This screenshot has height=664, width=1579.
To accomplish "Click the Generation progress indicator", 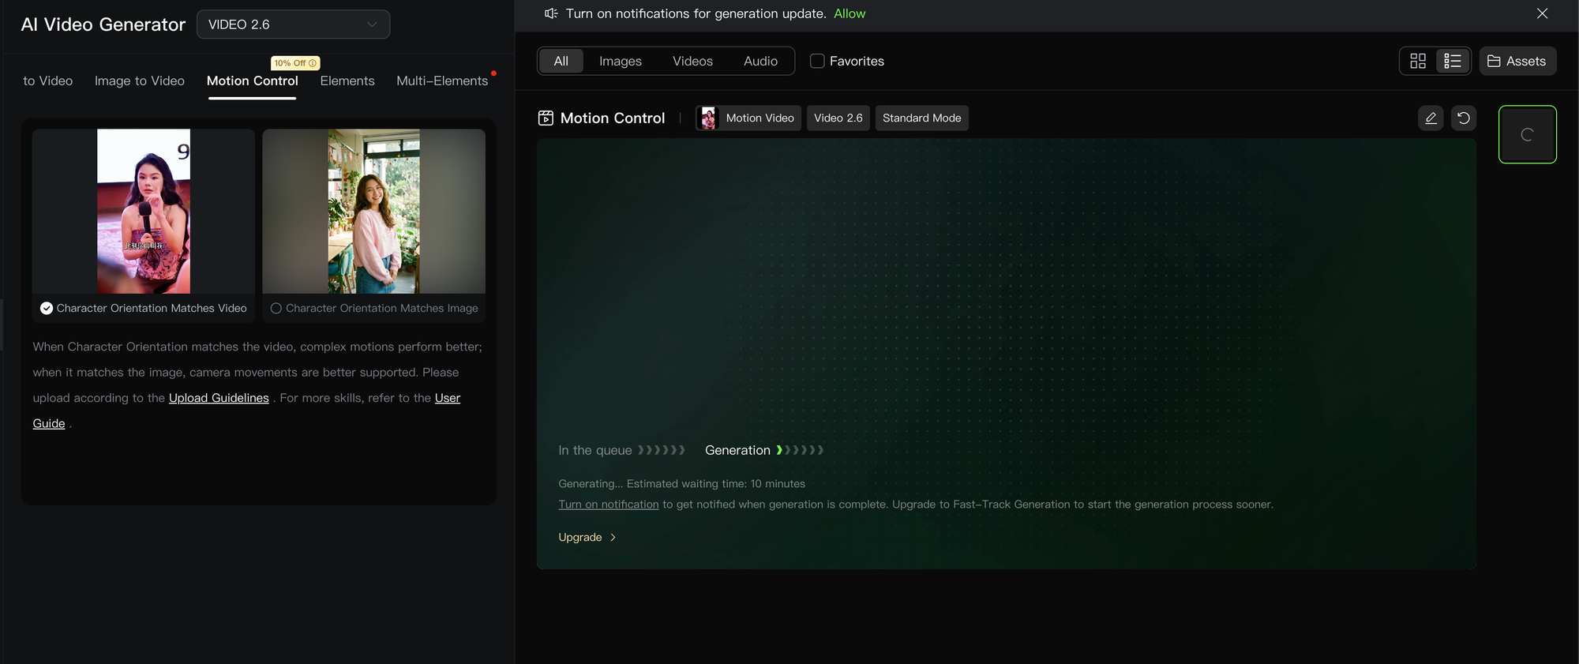I will pyautogui.click(x=764, y=450).
